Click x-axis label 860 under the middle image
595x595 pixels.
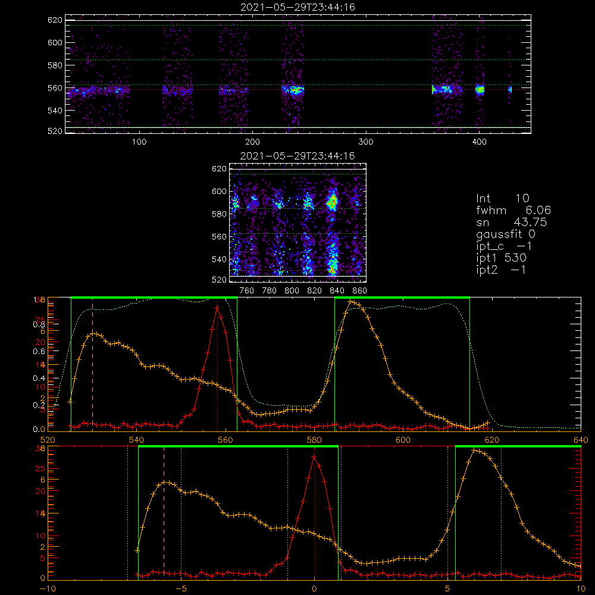[360, 291]
